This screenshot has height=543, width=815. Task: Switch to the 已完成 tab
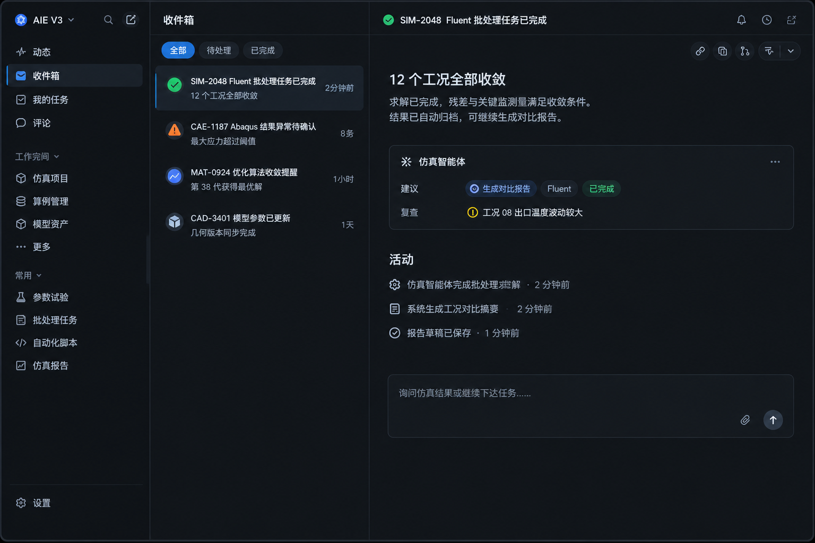coord(263,50)
